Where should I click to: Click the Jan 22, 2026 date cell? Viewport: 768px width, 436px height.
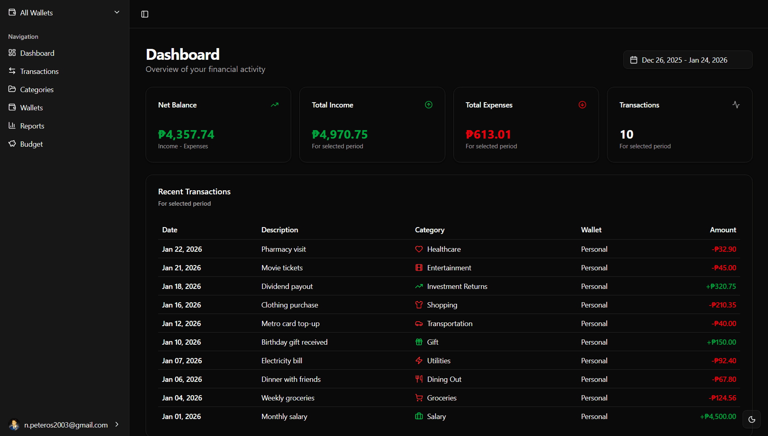tap(182, 249)
